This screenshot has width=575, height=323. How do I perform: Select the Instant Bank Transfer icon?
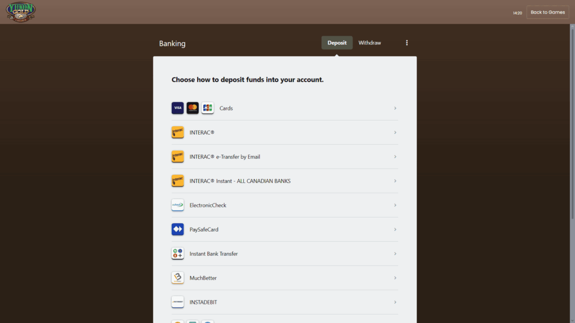pyautogui.click(x=177, y=253)
